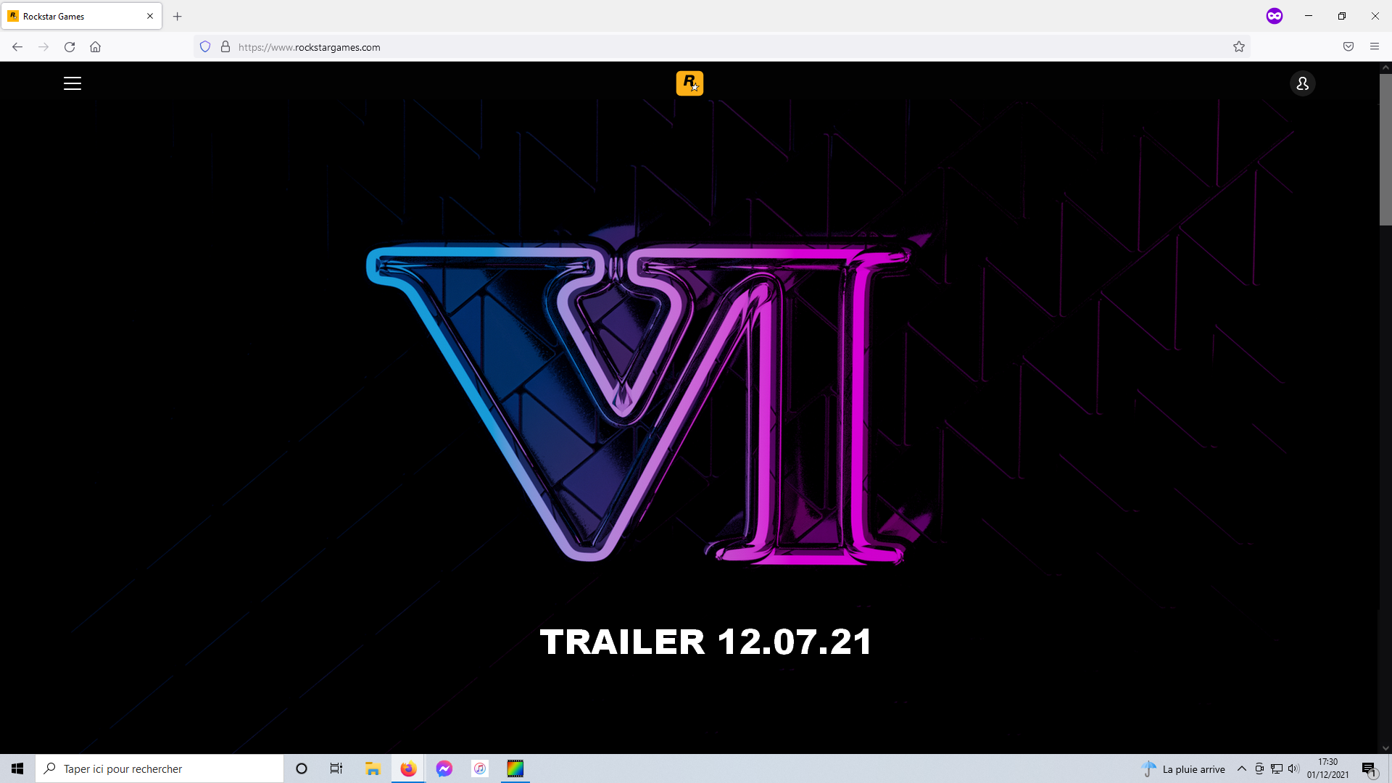Viewport: 1392px width, 783px height.
Task: Open the Save to Pocket icon
Action: click(x=1348, y=47)
